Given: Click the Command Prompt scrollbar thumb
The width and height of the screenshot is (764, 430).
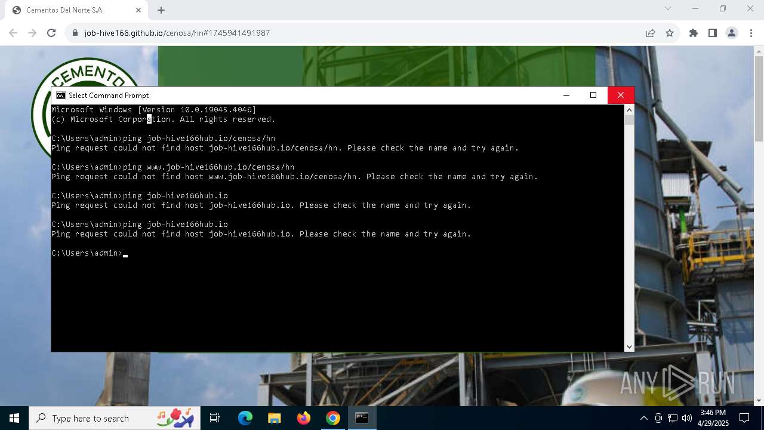Looking at the screenshot, I should [629, 119].
